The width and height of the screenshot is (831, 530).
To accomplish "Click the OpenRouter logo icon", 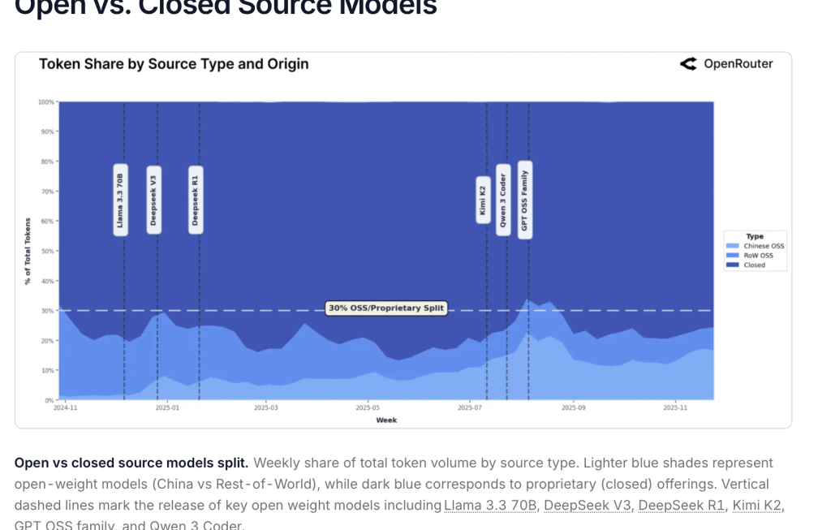I will 688,64.
